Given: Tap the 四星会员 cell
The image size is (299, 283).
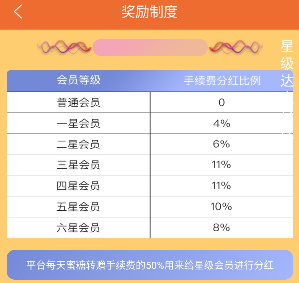Looking at the screenshot, I should pos(78,186).
